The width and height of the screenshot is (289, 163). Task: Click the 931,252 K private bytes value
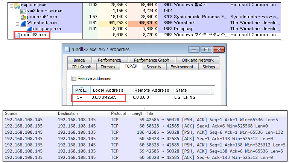[118, 23]
